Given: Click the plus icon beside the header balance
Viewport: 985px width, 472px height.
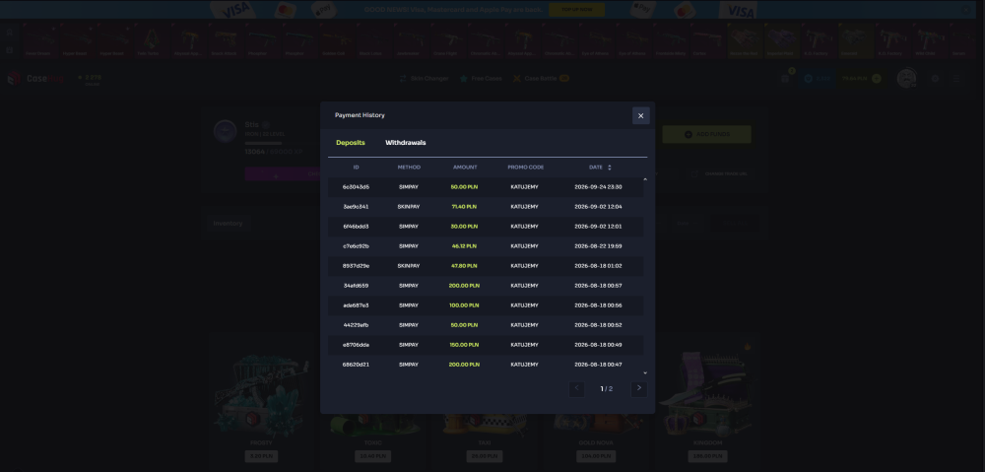Looking at the screenshot, I should point(877,79).
